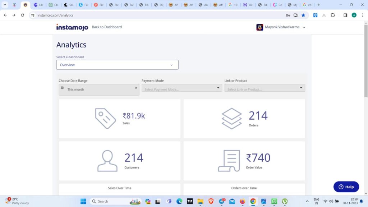Open the Windows Start menu
Viewport: 368px width, 207px height.
[x=83, y=201]
